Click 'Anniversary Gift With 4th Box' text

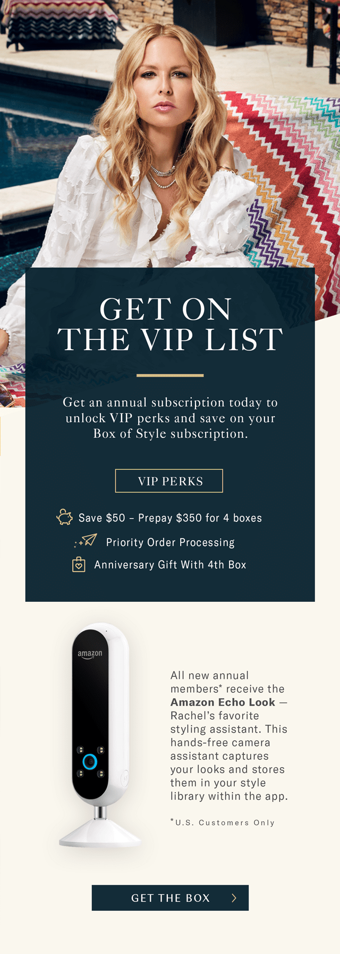pos(170,565)
